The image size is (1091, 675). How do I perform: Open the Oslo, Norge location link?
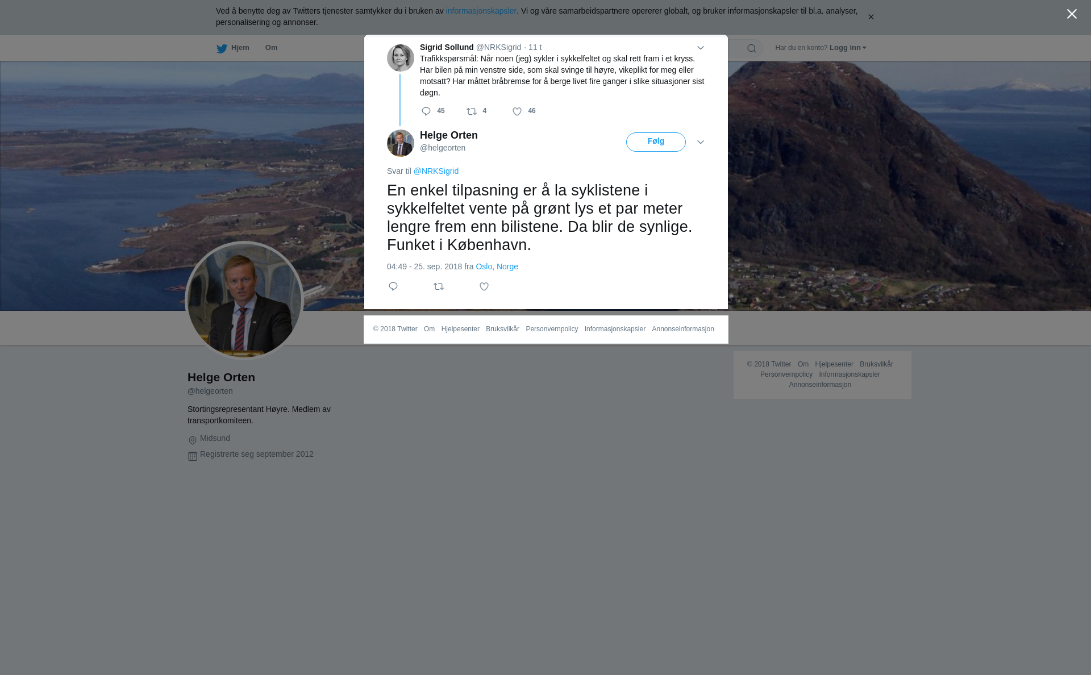point(497,266)
